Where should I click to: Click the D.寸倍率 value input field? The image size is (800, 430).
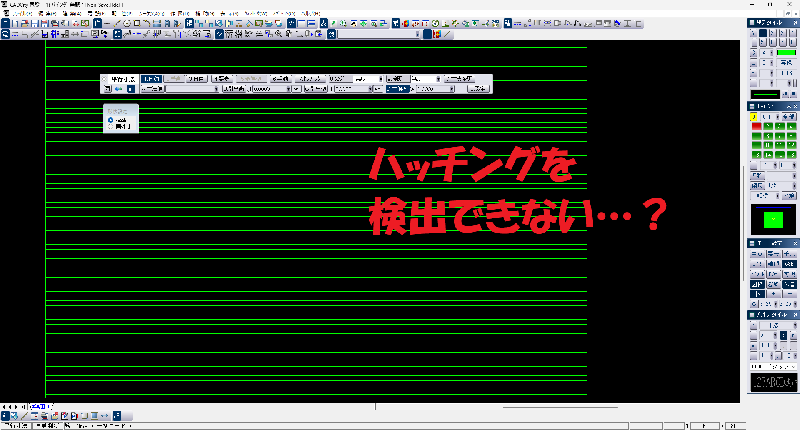click(432, 89)
